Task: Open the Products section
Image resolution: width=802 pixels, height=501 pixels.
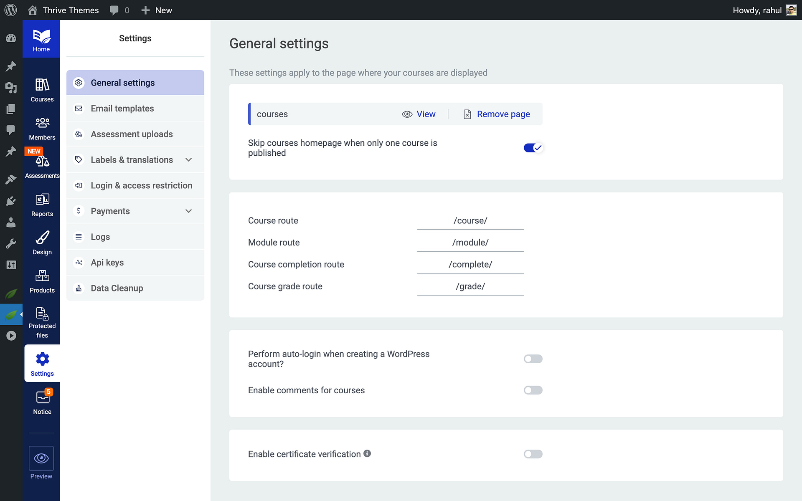Action: 42,280
